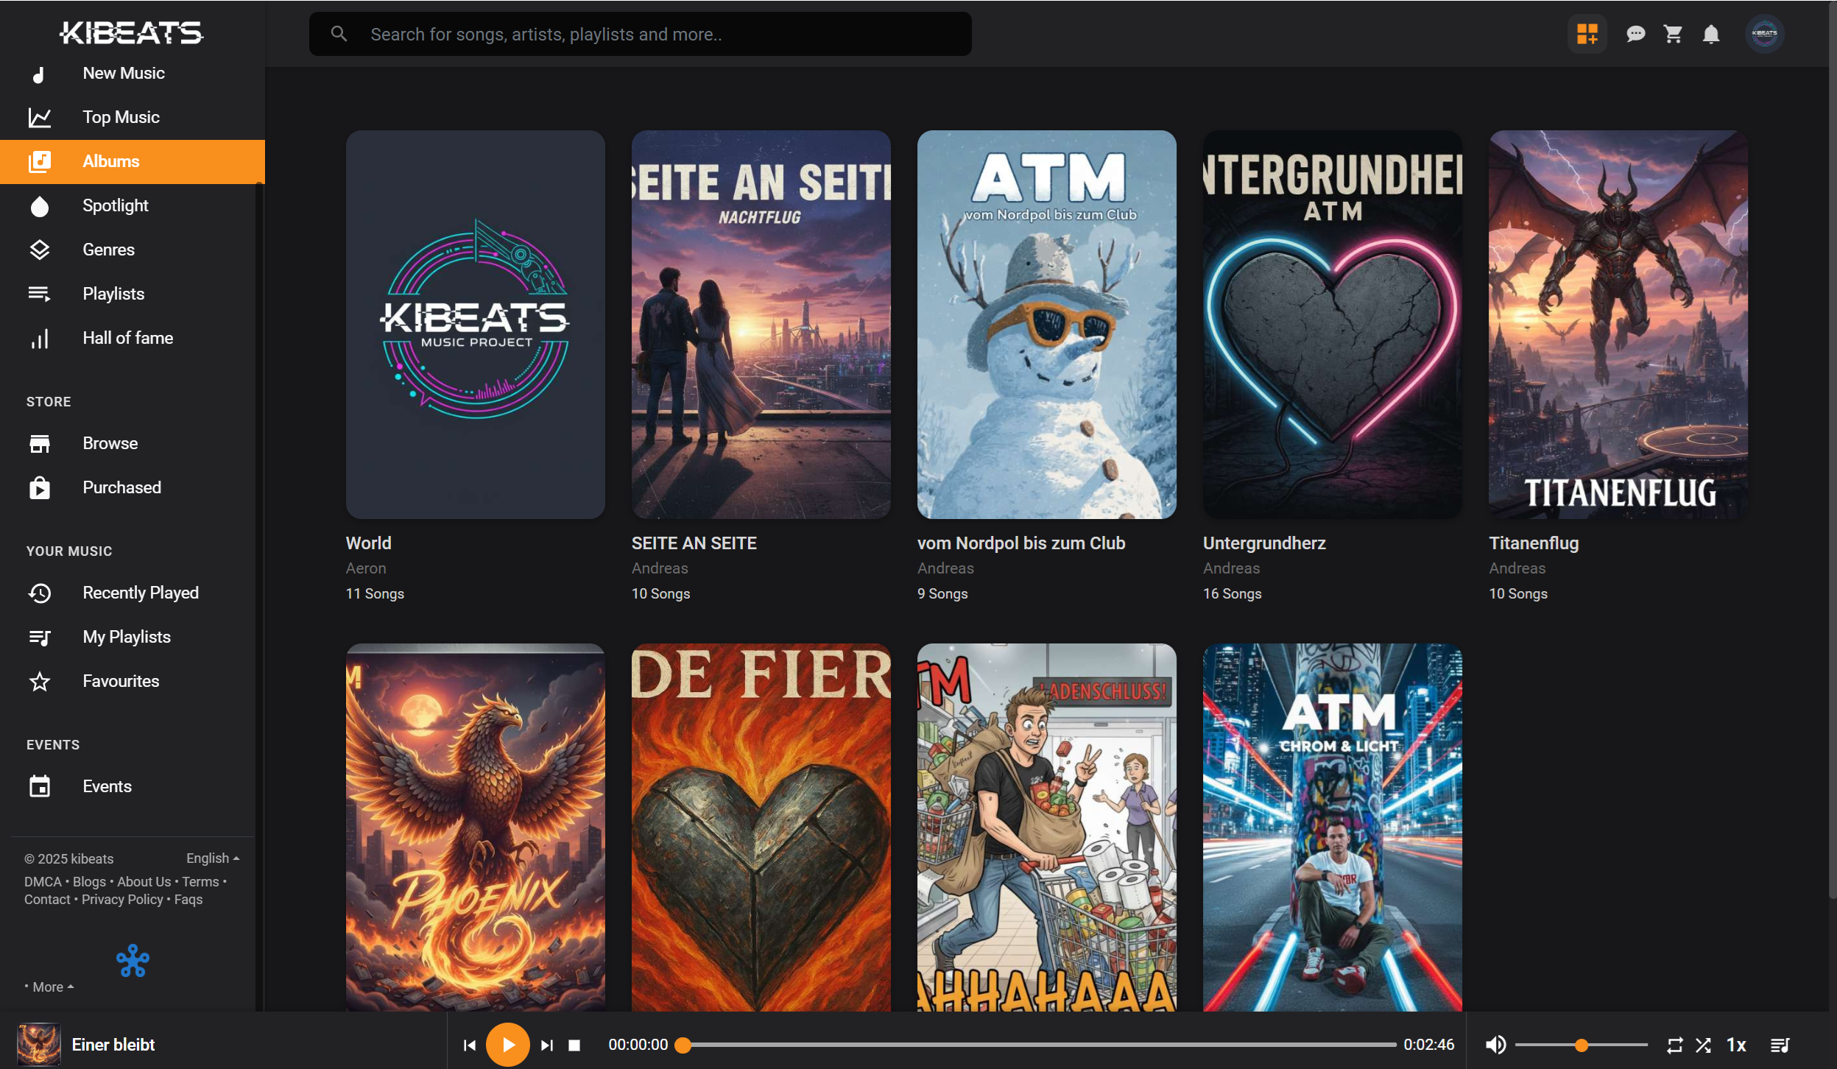Open Spotlight in the sidebar
Screen dimensions: 1837x1069
(116, 205)
